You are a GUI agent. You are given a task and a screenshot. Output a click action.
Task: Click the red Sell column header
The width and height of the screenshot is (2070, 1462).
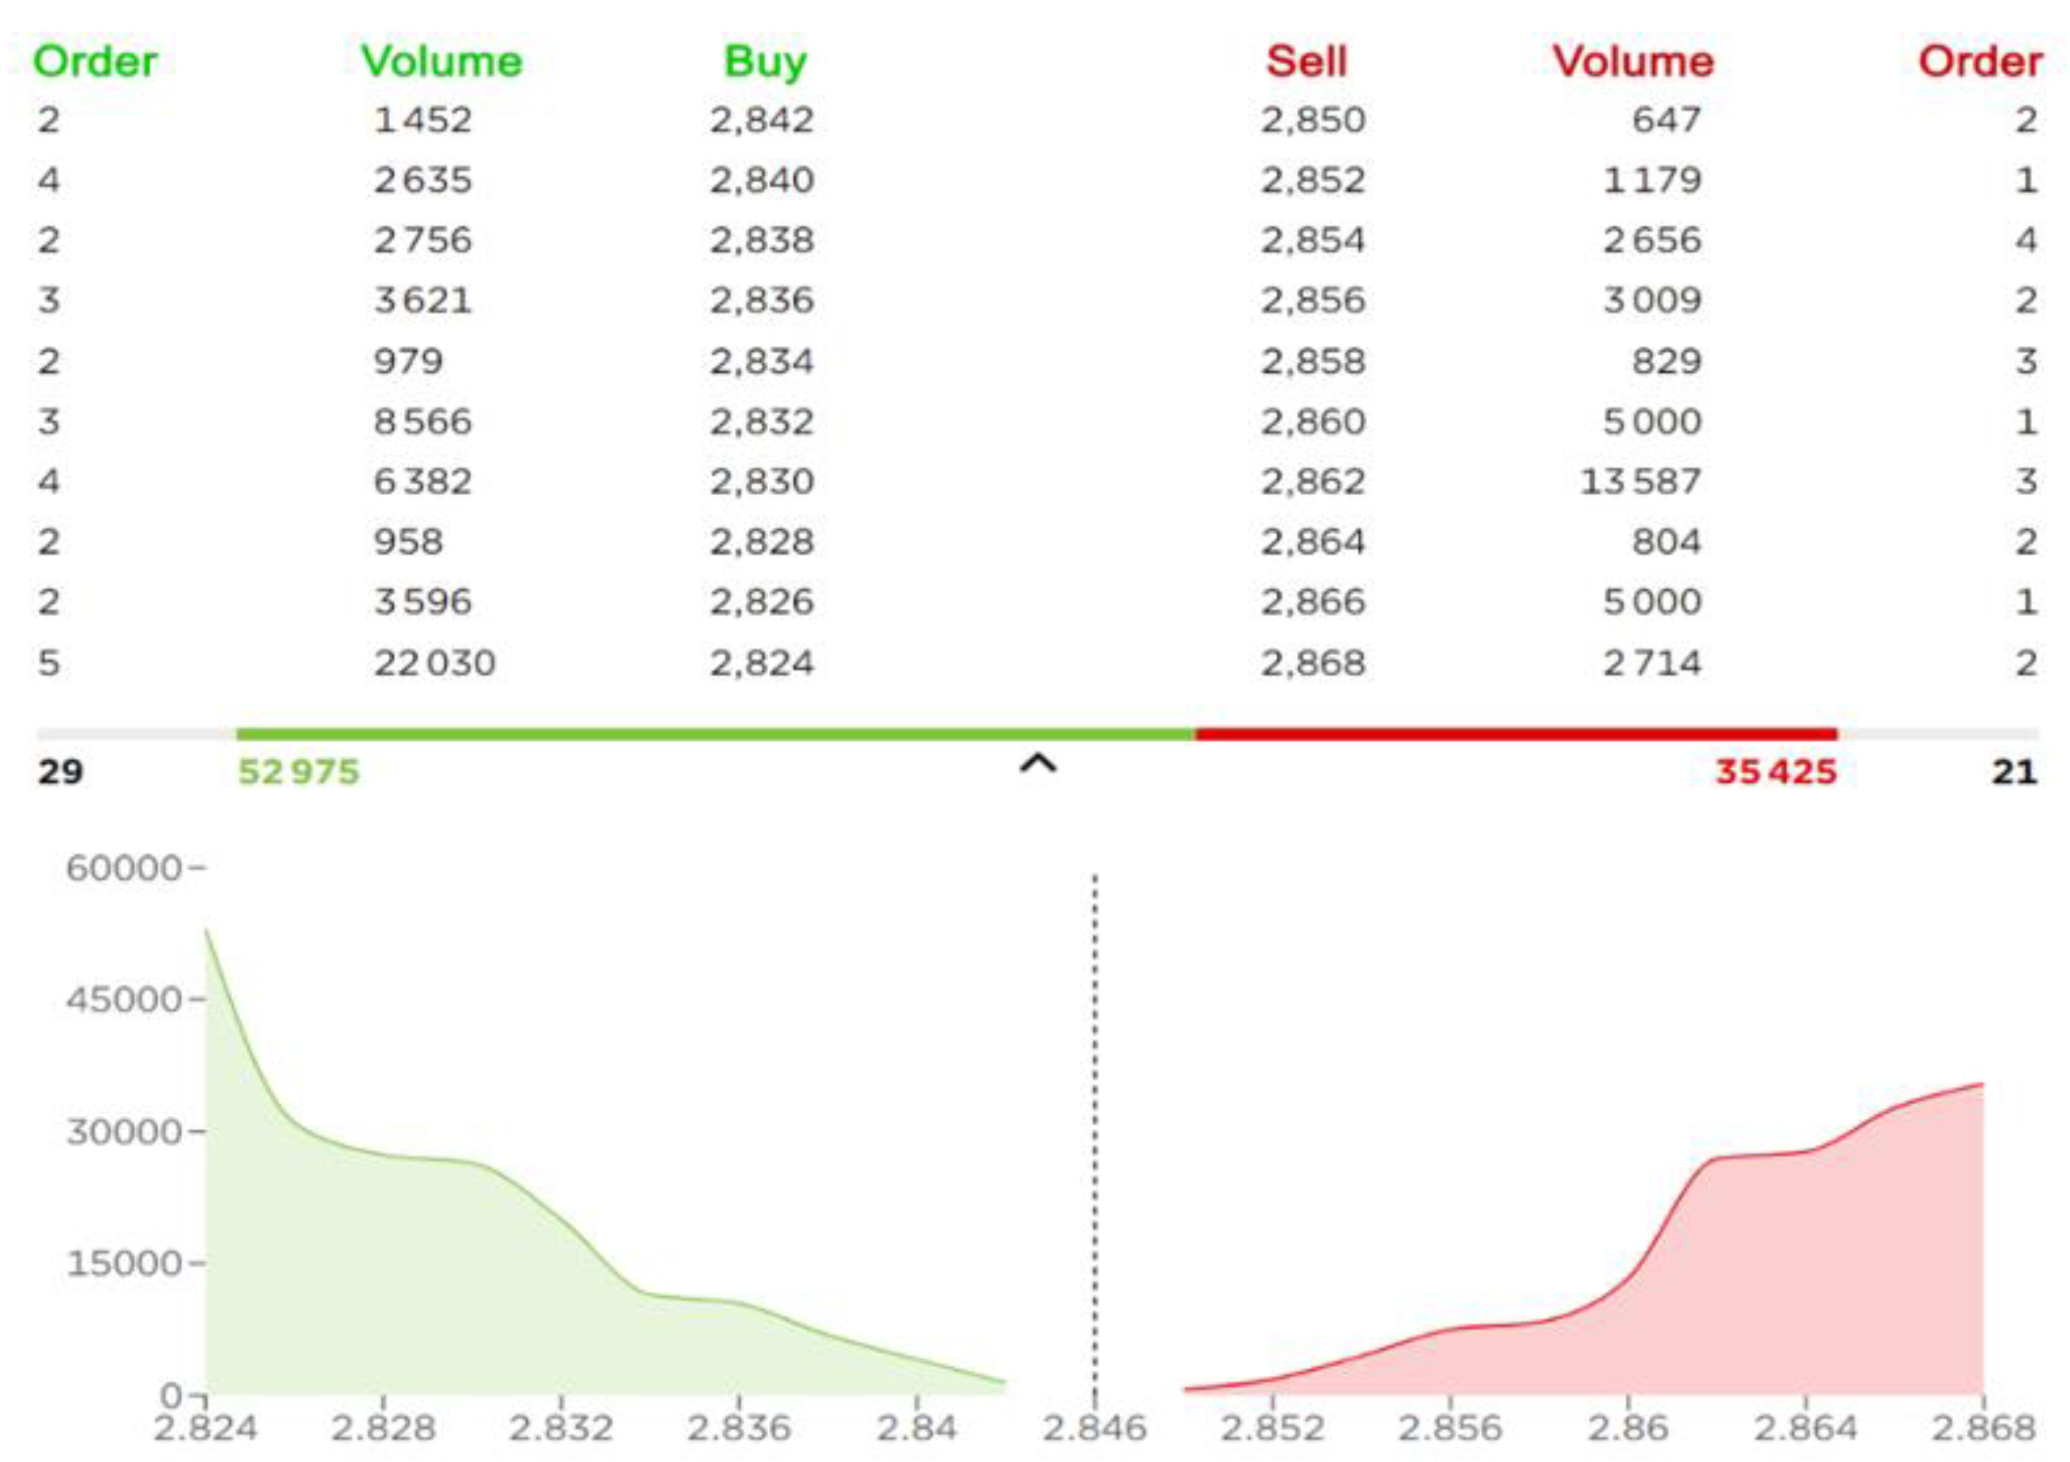coord(1306,61)
